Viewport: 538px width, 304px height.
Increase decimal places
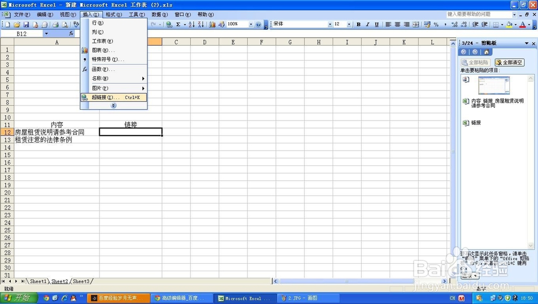(x=455, y=24)
